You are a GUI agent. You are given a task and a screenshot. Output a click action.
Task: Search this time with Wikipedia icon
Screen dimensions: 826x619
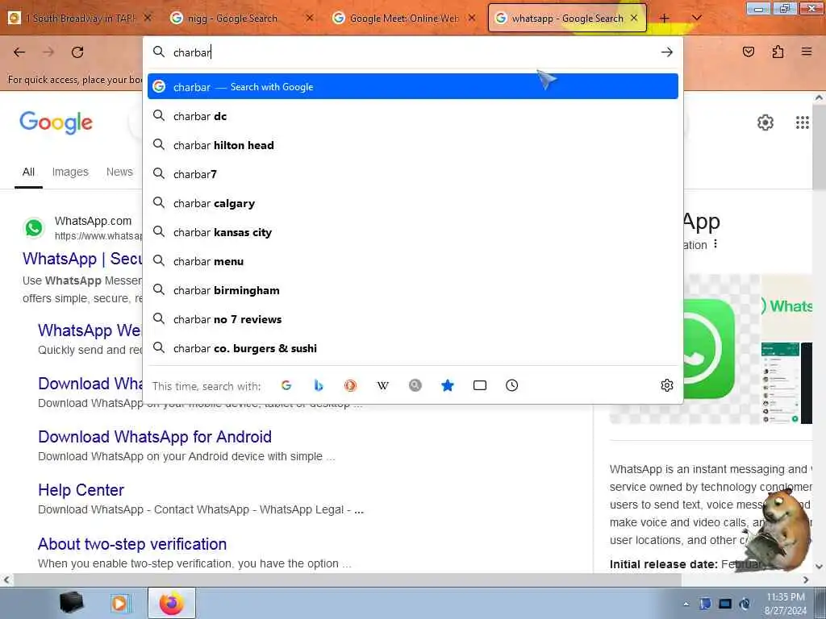click(383, 385)
